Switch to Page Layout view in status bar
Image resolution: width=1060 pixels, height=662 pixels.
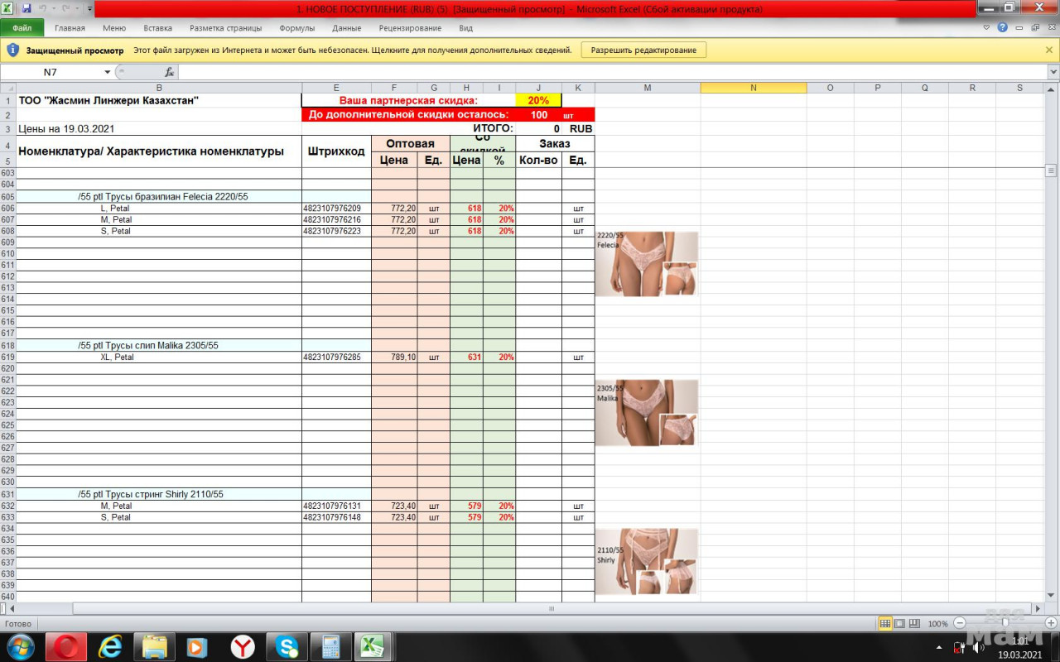(899, 623)
